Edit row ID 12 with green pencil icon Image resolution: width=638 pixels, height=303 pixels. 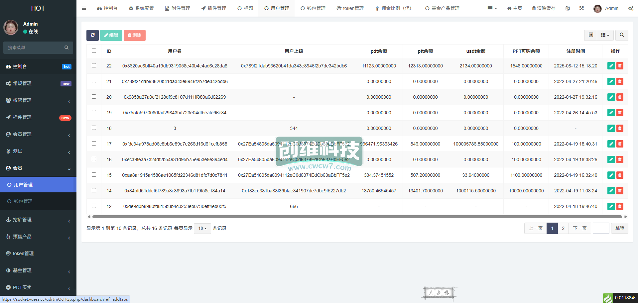[611, 206]
